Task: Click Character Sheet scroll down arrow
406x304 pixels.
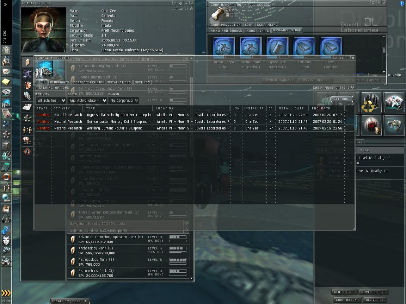Action: click(x=192, y=278)
